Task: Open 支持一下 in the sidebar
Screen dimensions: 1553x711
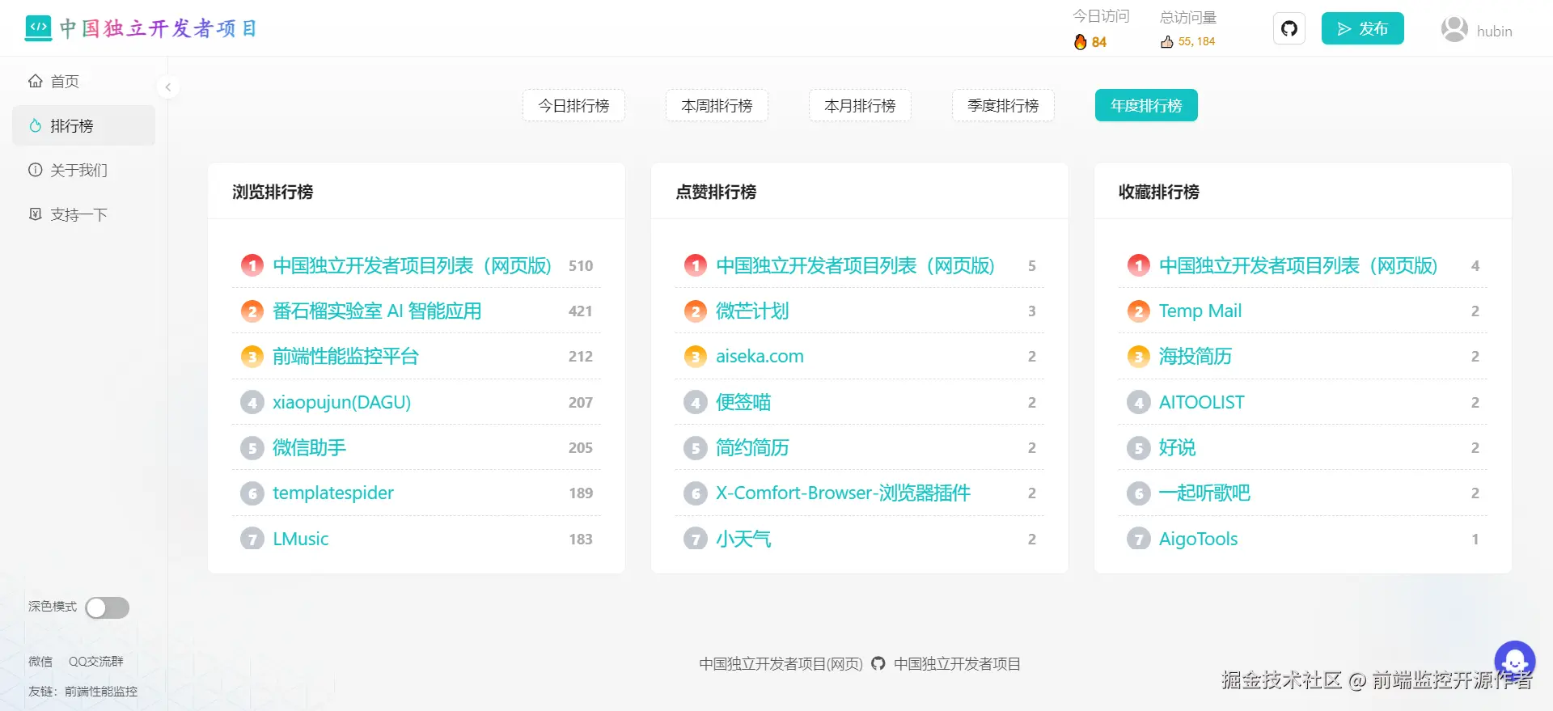Action: coord(83,214)
